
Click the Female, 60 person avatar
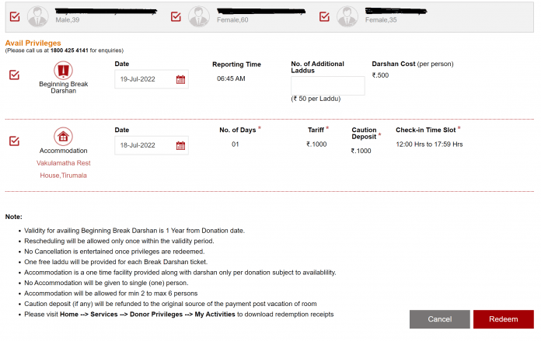tap(201, 16)
